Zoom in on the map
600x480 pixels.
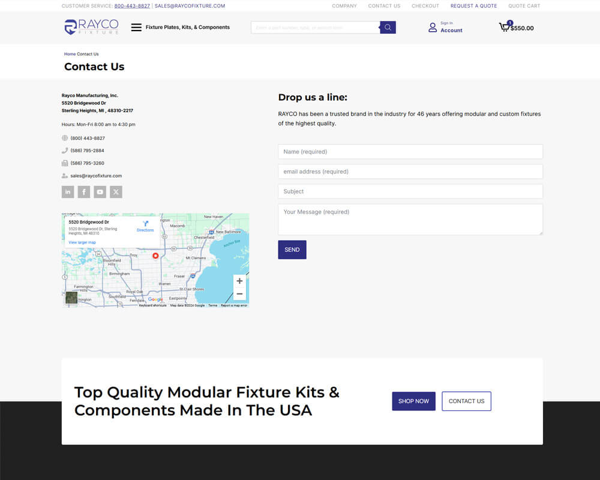pyautogui.click(x=239, y=281)
